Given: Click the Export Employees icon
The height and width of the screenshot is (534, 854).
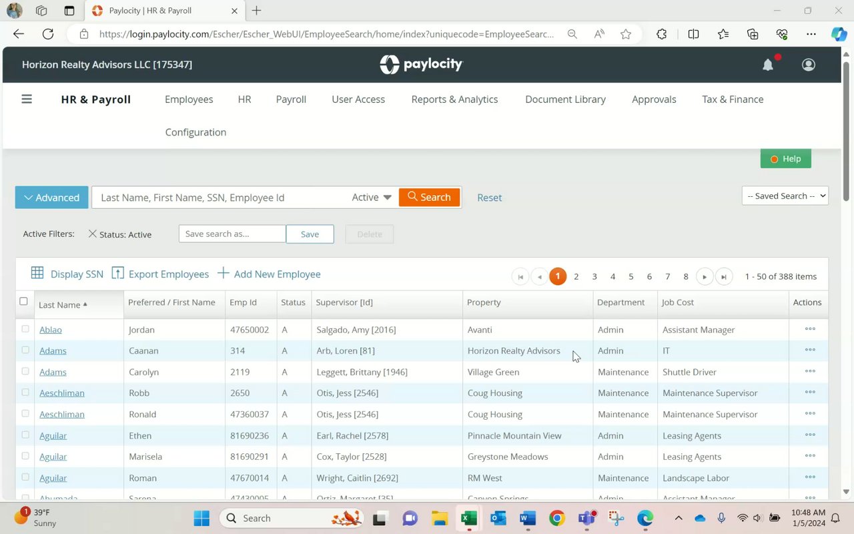Looking at the screenshot, I should click(x=118, y=273).
